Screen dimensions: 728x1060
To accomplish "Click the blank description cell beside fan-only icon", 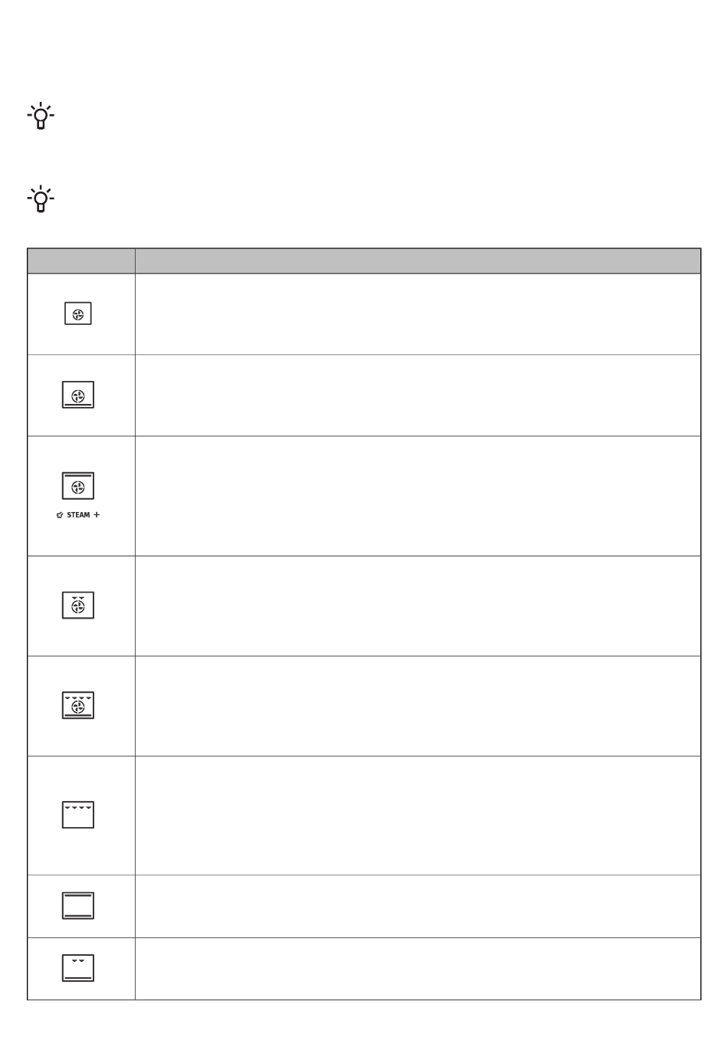I will point(418,314).
